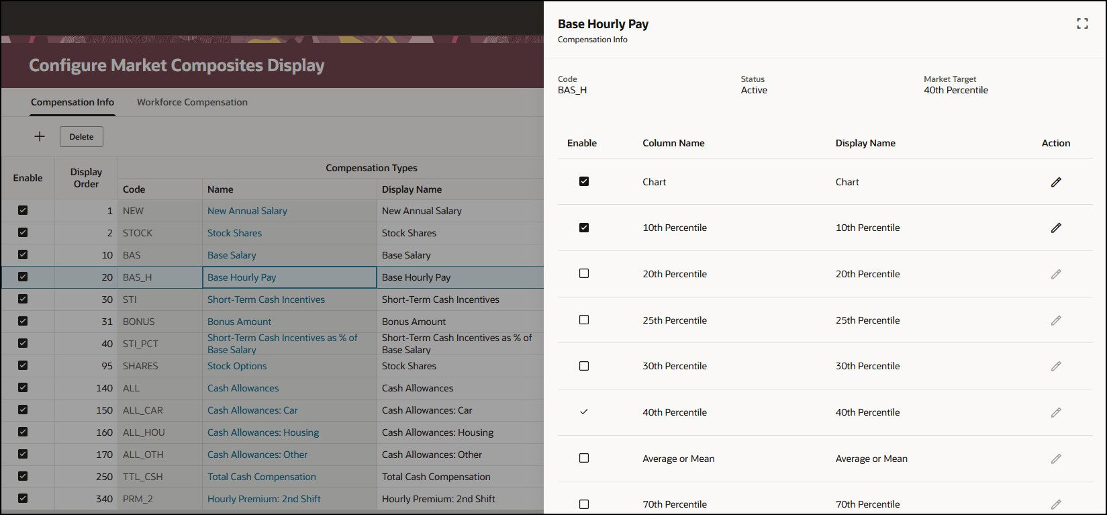This screenshot has height=515, width=1107.
Task: Click the 25th Percentile edit pencil
Action: (x=1056, y=320)
